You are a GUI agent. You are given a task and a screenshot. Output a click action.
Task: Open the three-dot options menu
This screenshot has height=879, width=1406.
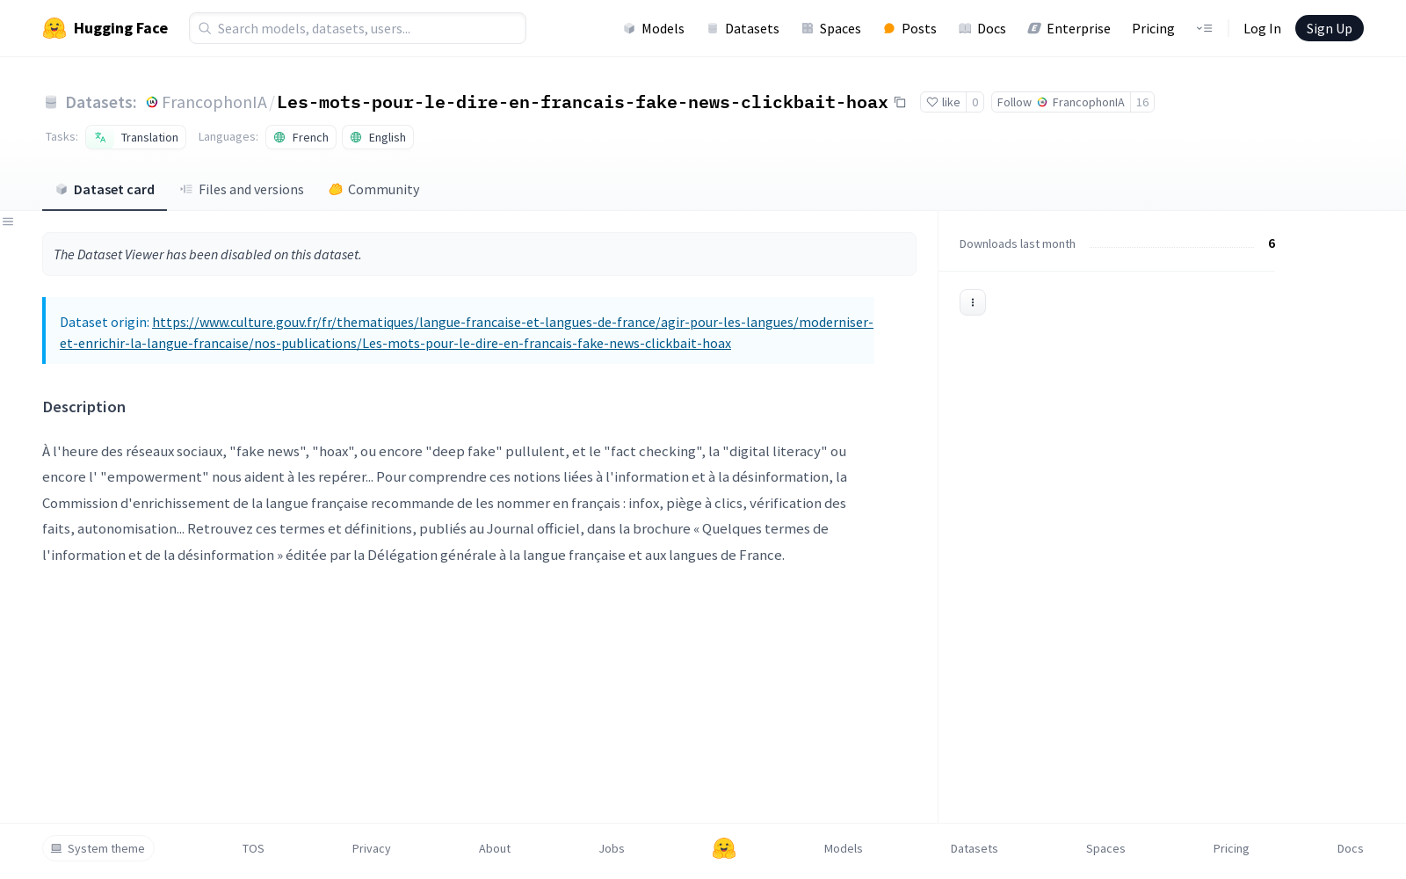(x=973, y=302)
